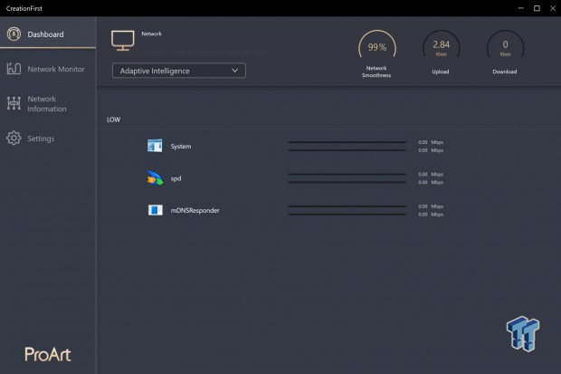
Task: Close the CreationFirst window
Action: click(x=553, y=8)
